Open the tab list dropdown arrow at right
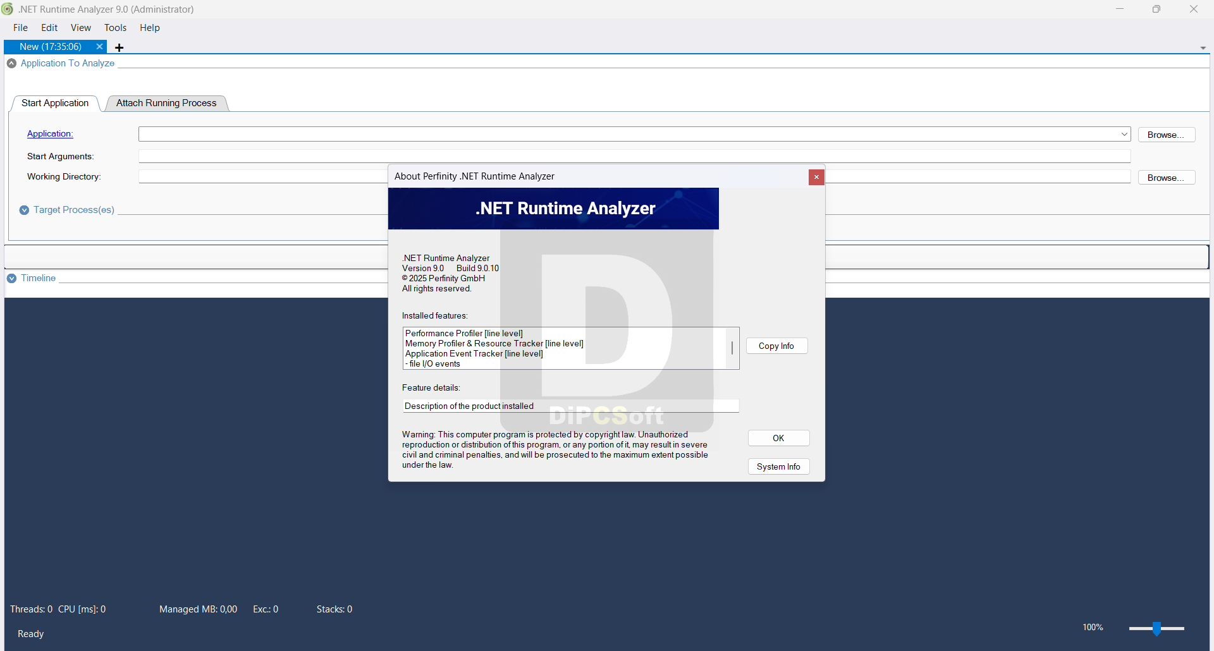Viewport: 1214px width, 651px height. pyautogui.click(x=1203, y=48)
